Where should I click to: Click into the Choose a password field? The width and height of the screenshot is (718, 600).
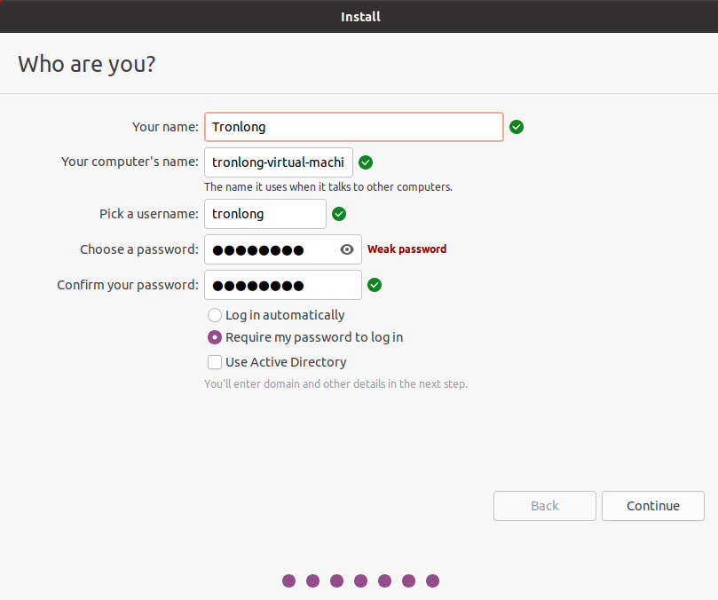pyautogui.click(x=271, y=249)
